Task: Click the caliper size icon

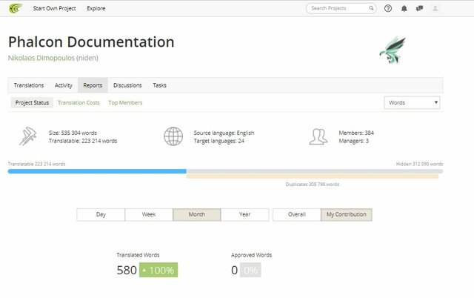Action: pyautogui.click(x=28, y=136)
